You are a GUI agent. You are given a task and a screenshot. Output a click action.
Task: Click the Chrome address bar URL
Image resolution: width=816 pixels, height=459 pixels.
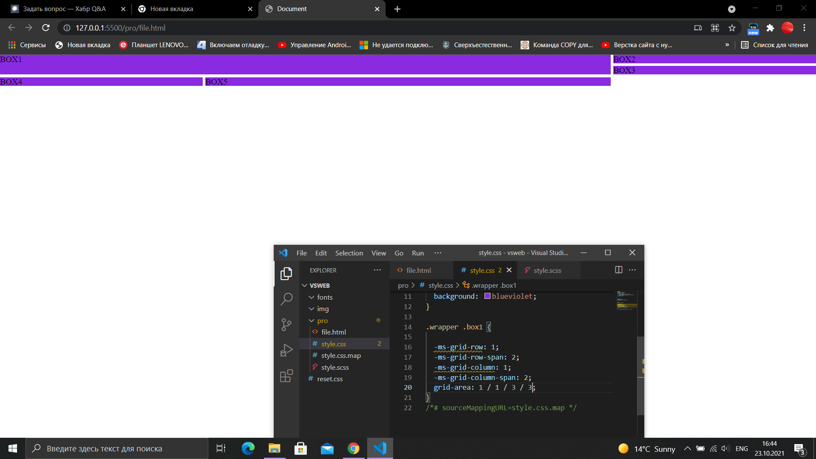point(120,28)
